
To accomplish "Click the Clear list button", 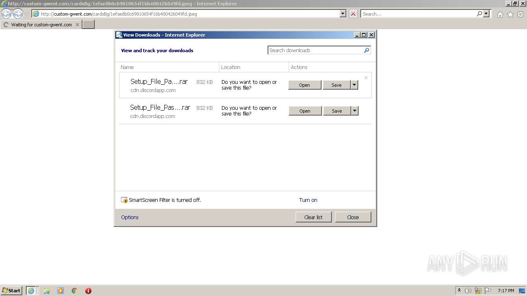I will pos(313,217).
